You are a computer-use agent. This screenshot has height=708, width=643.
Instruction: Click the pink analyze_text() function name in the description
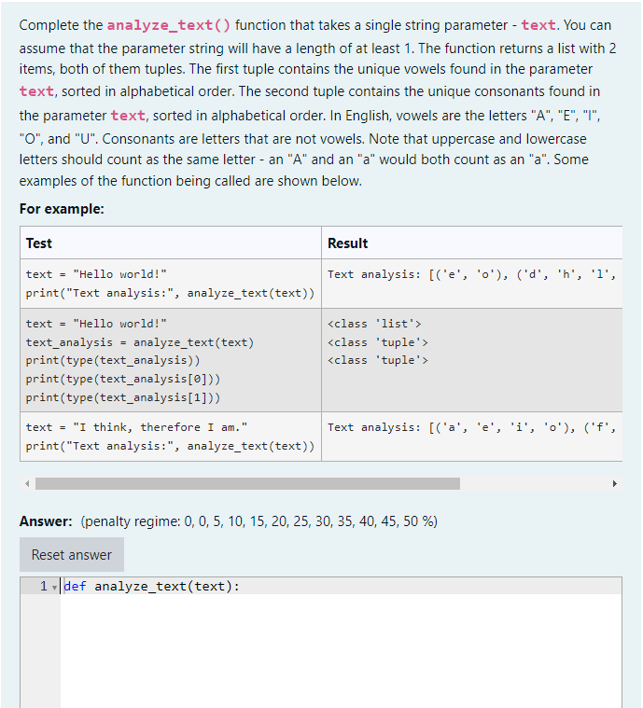(169, 25)
